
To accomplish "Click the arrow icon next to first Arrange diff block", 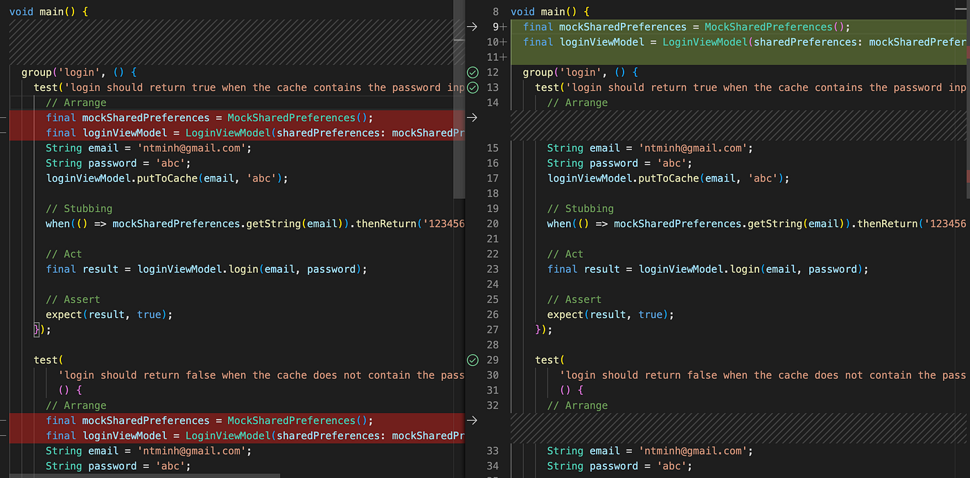I will coord(472,117).
